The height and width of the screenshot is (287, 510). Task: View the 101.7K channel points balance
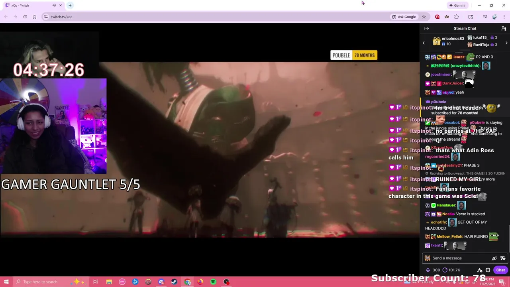(451, 270)
